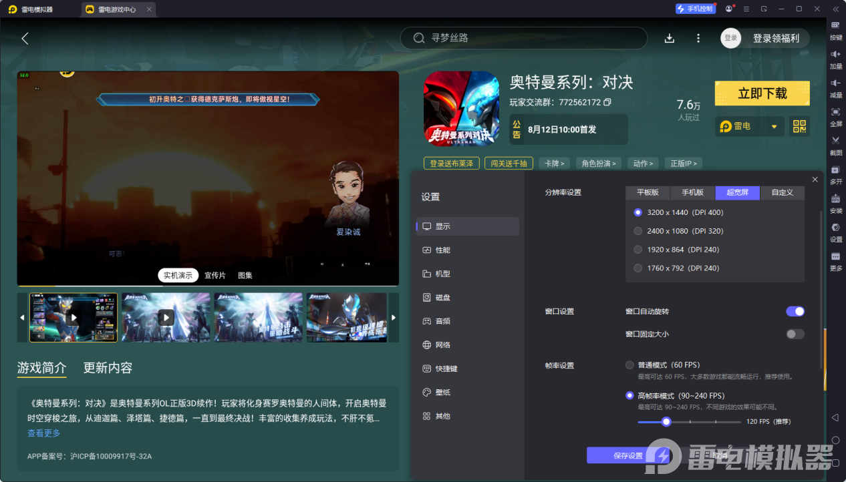Click the 立即下载 download button
The width and height of the screenshot is (846, 482).
(762, 93)
